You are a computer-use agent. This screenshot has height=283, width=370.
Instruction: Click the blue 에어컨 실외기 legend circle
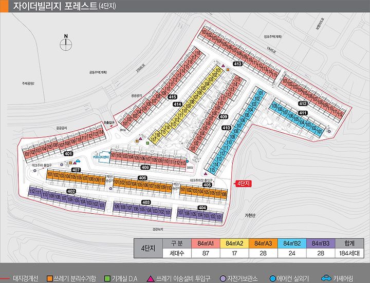tap(272, 278)
